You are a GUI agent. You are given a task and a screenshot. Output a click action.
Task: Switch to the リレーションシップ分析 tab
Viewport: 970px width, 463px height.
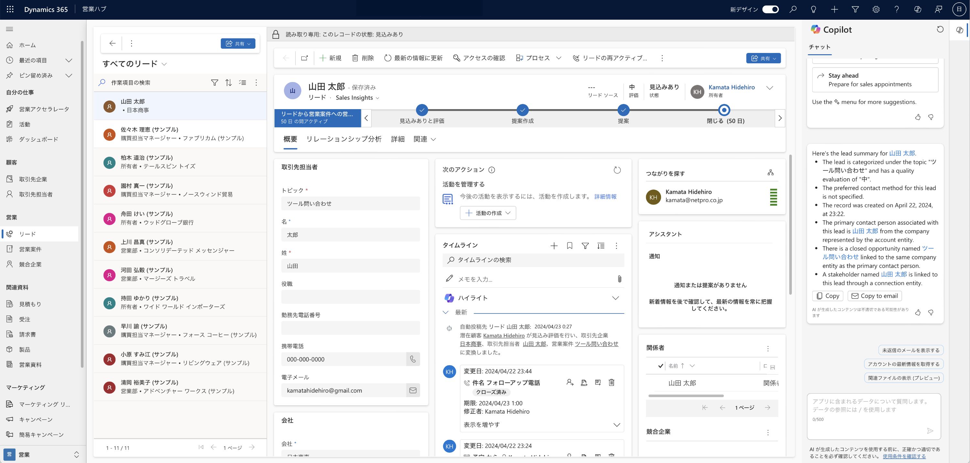[x=344, y=139]
